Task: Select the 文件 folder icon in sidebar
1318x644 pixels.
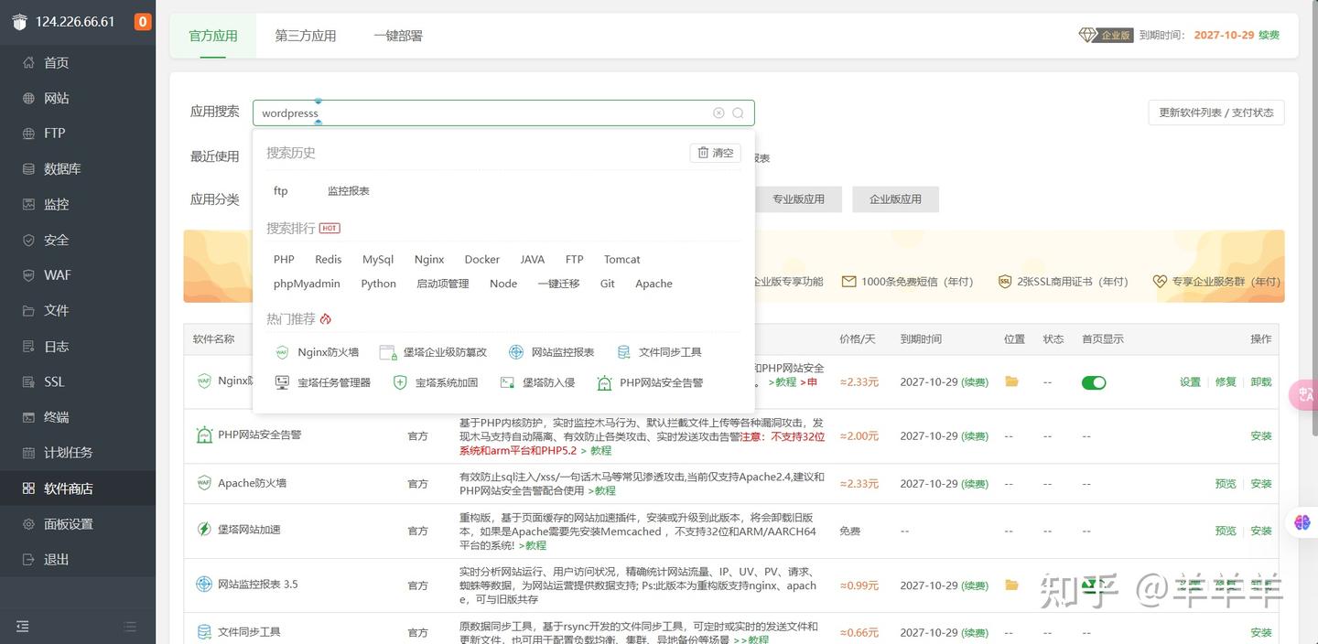Action: (28, 311)
